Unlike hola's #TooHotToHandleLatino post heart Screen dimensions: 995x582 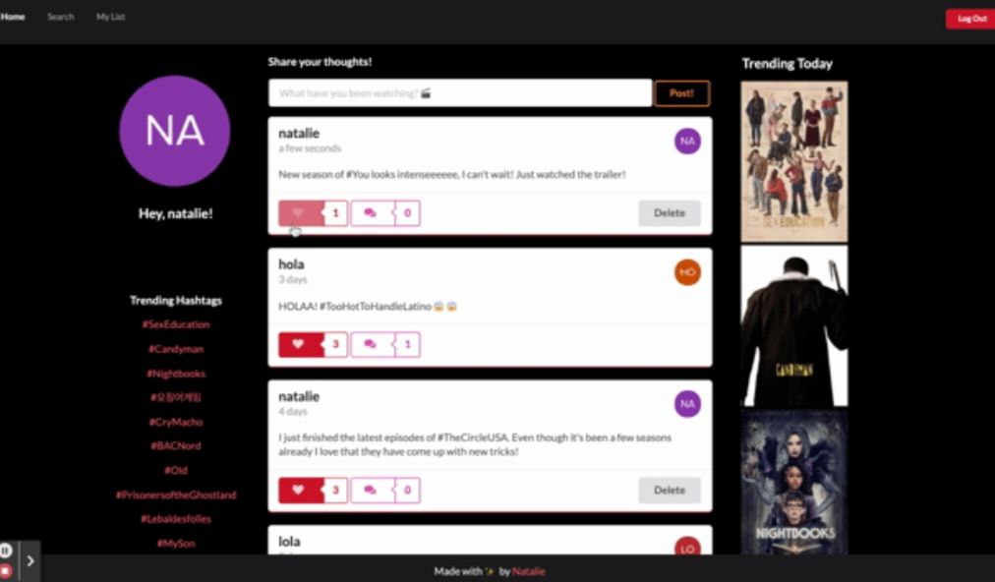click(x=301, y=345)
